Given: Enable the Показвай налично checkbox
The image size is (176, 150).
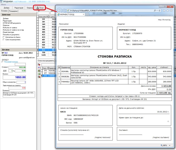Looking at the screenshot, I should point(2,62).
